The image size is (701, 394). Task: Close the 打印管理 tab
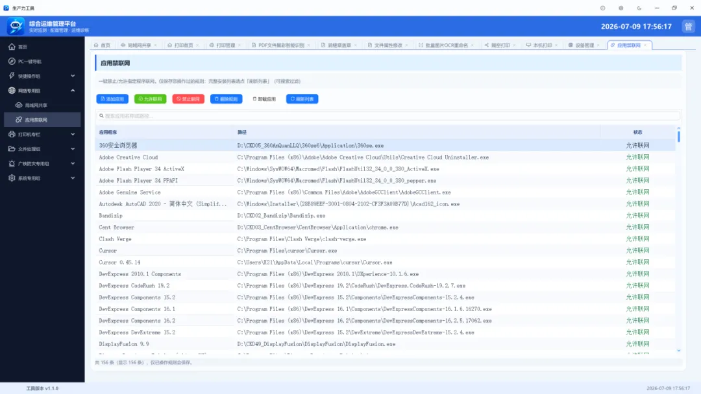pos(239,45)
